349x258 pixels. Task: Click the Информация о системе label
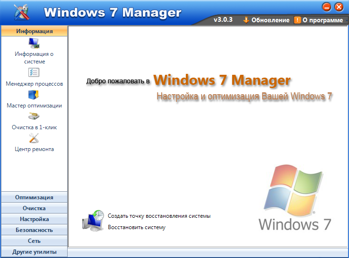tap(34, 58)
